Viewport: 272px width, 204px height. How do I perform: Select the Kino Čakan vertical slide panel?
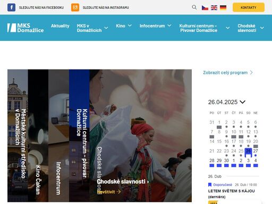(38, 135)
